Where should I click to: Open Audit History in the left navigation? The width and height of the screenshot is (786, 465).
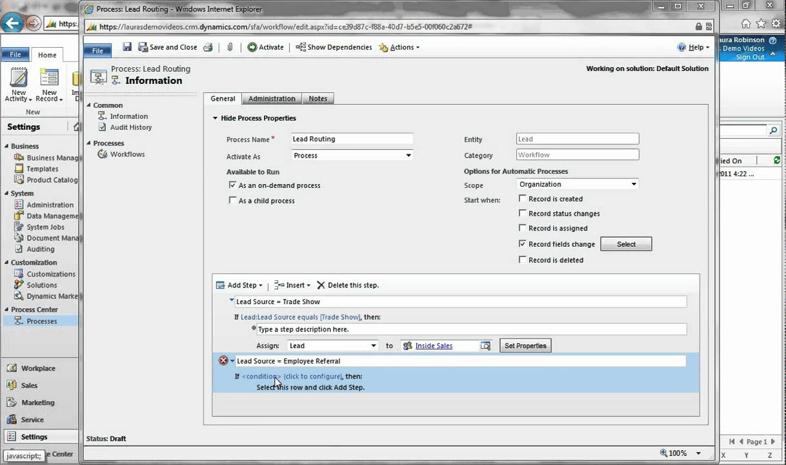tap(130, 127)
